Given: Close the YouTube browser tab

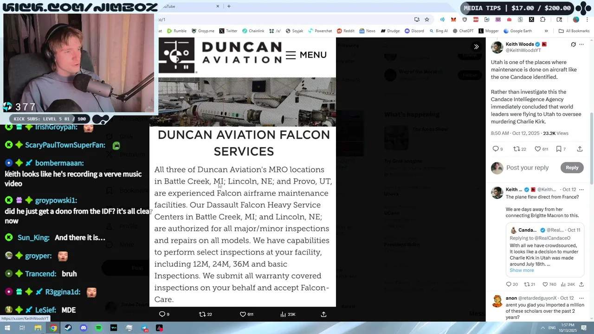Looking at the screenshot, I should (218, 6).
